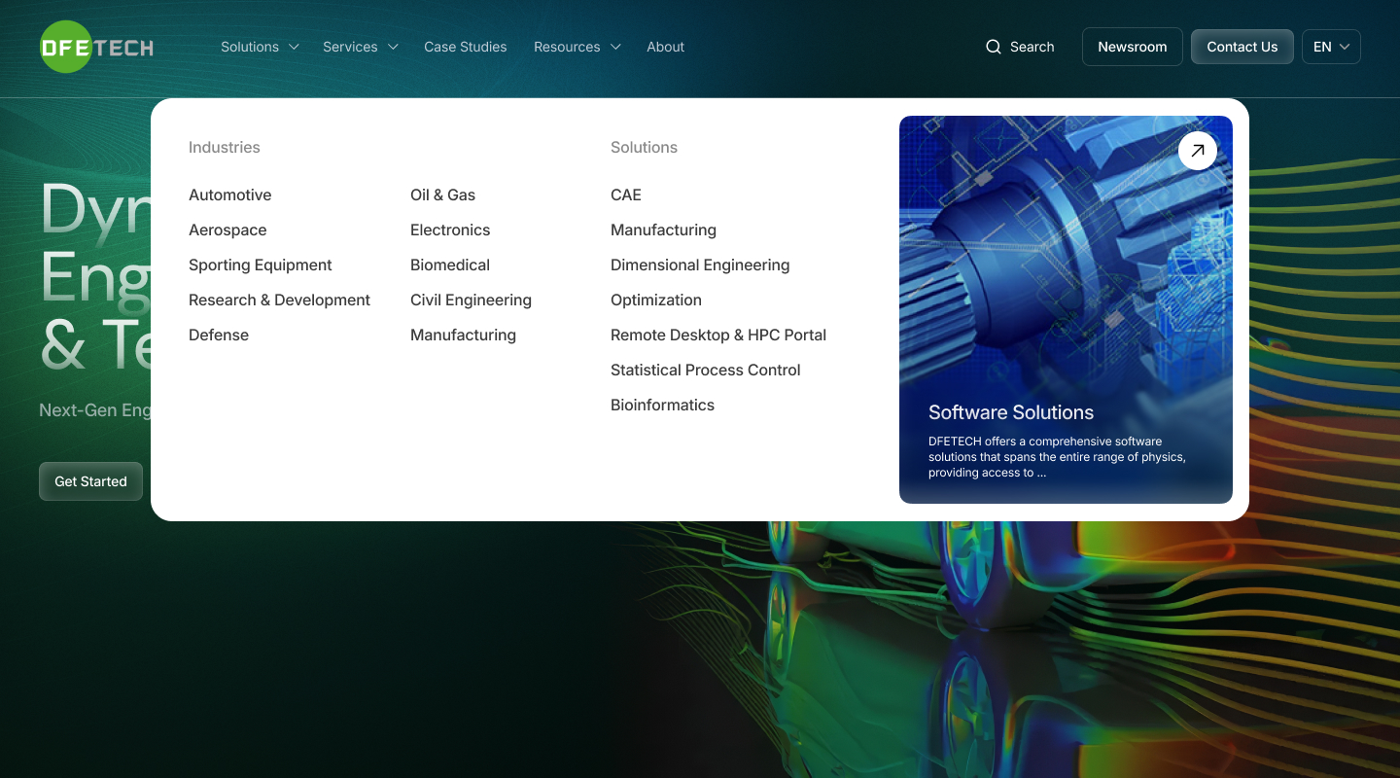Go to Case Studies page
The image size is (1400, 778).
[x=466, y=47]
